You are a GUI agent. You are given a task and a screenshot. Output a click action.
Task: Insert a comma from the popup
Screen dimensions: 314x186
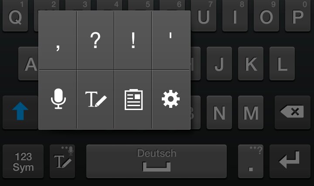(58, 40)
